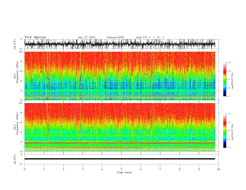Click the "-3" label on ch.1 color bar
The width and height of the screenshot is (246, 190).
[x=229, y=62]
